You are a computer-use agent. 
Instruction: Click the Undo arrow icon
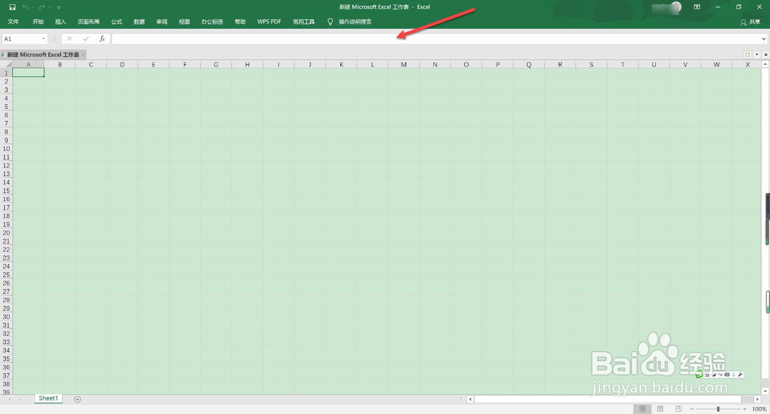(x=25, y=7)
